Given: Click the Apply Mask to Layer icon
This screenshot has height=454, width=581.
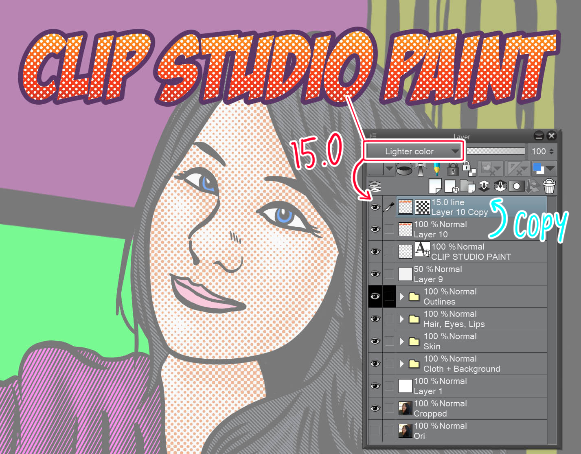Looking at the screenshot, I should (x=533, y=186).
